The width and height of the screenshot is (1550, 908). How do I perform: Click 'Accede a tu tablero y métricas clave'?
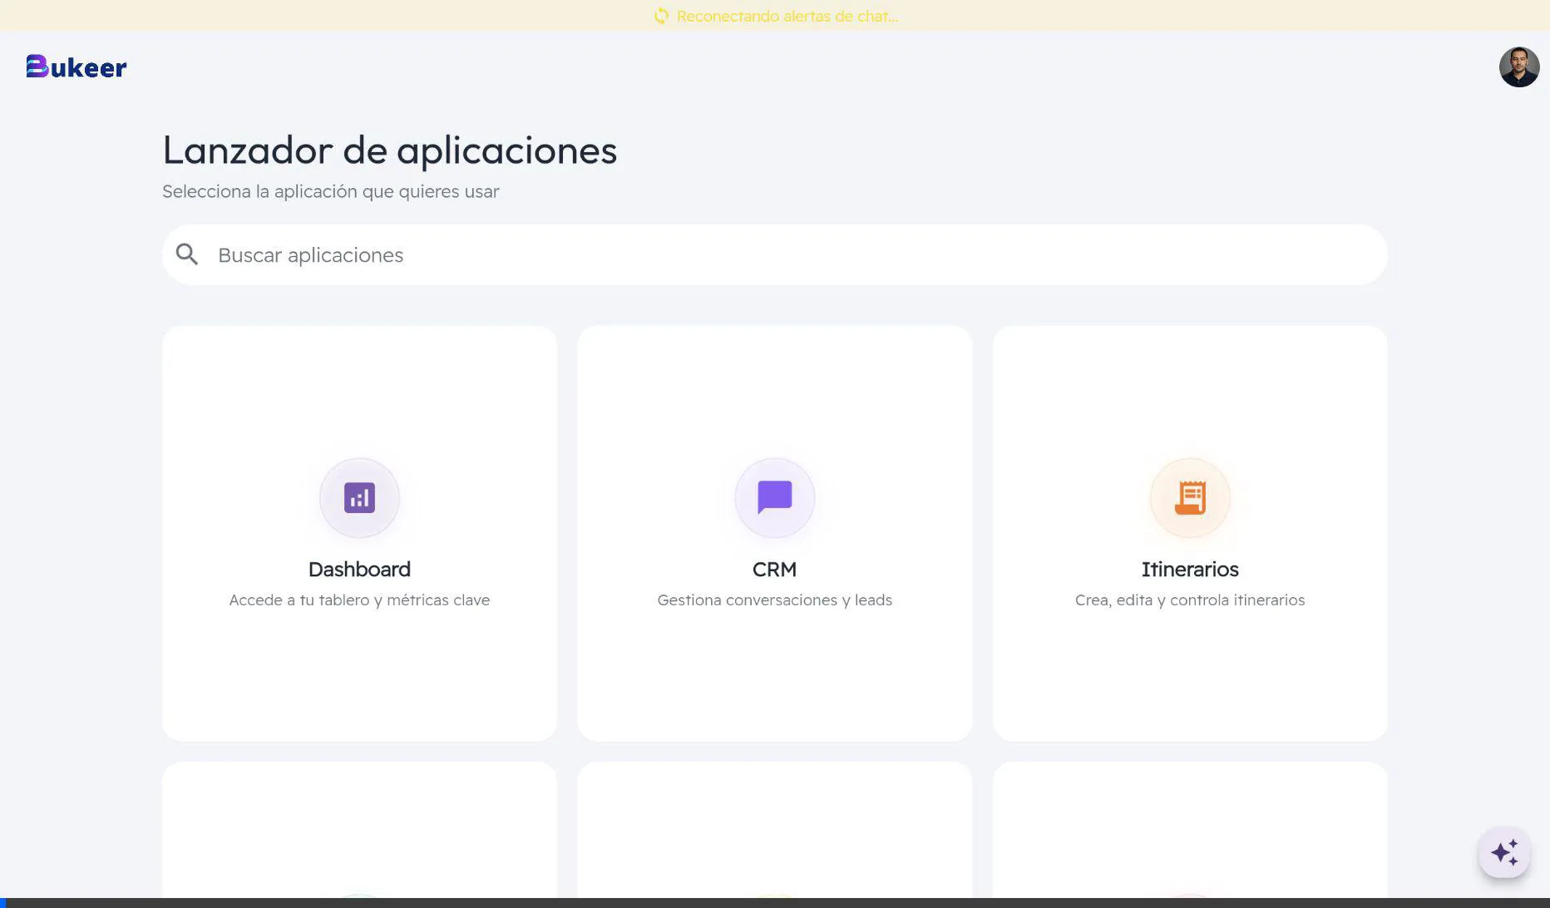[x=359, y=600]
